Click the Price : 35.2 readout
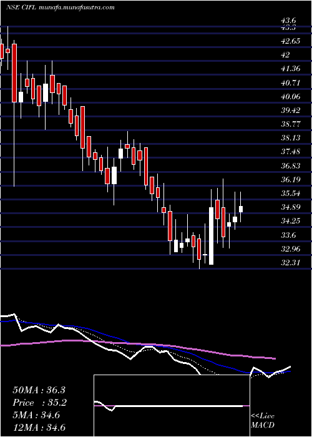 coord(39,403)
